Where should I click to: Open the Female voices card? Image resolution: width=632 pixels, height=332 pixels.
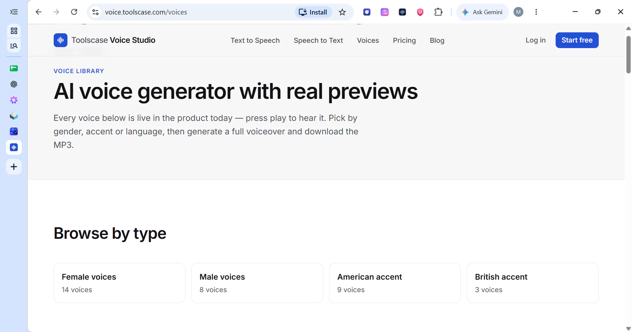tap(119, 283)
